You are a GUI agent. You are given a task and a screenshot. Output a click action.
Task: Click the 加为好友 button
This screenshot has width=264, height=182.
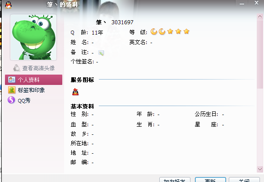175,180
